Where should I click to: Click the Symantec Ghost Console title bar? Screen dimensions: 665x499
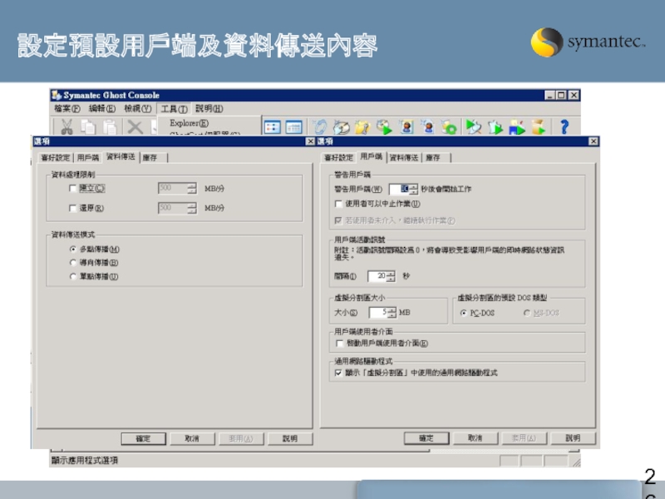315,95
